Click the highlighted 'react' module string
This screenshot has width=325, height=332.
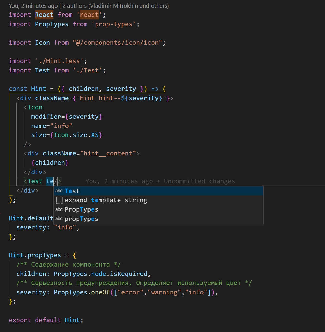(x=89, y=15)
